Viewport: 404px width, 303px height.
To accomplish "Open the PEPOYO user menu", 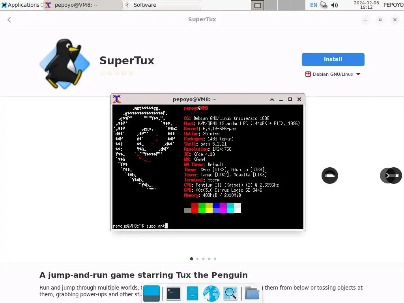I will (x=393, y=5).
